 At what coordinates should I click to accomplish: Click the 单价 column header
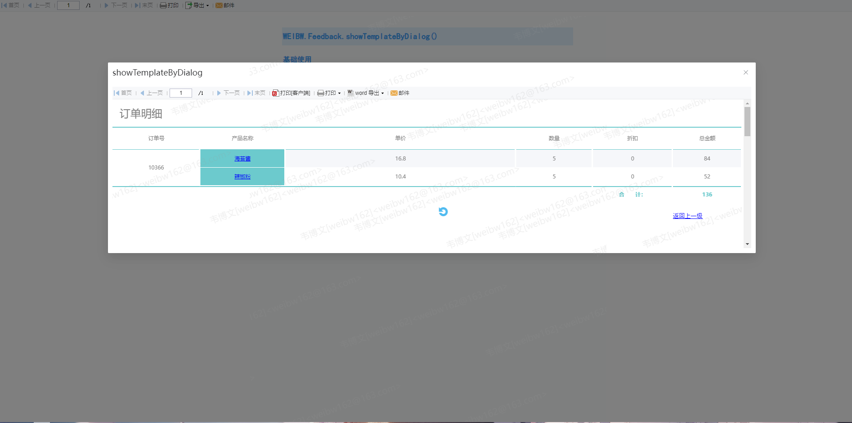click(400, 138)
